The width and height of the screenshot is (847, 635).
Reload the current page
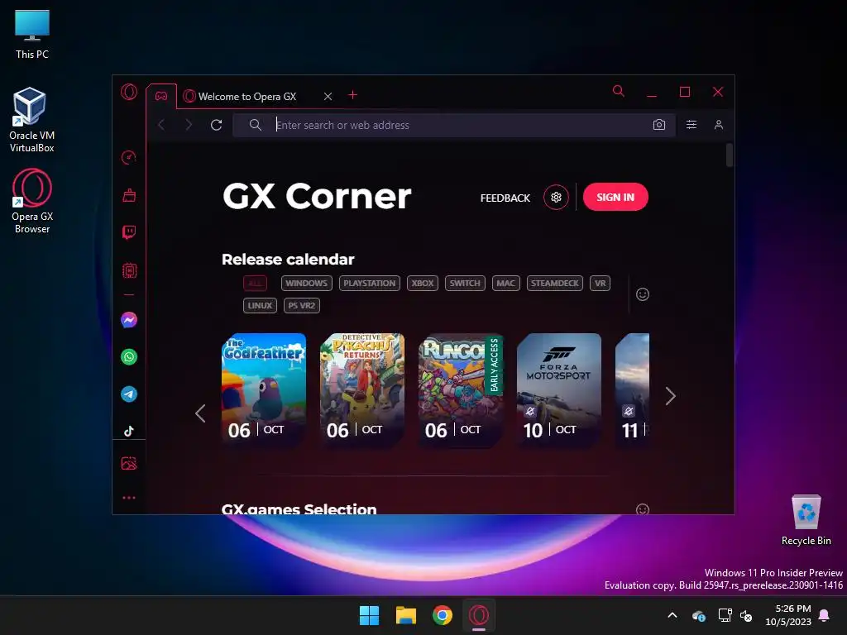click(x=216, y=125)
